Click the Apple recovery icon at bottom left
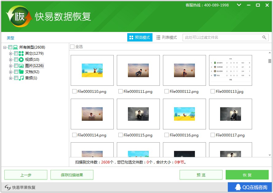Viewport: 273px width, 193px height. point(7,187)
